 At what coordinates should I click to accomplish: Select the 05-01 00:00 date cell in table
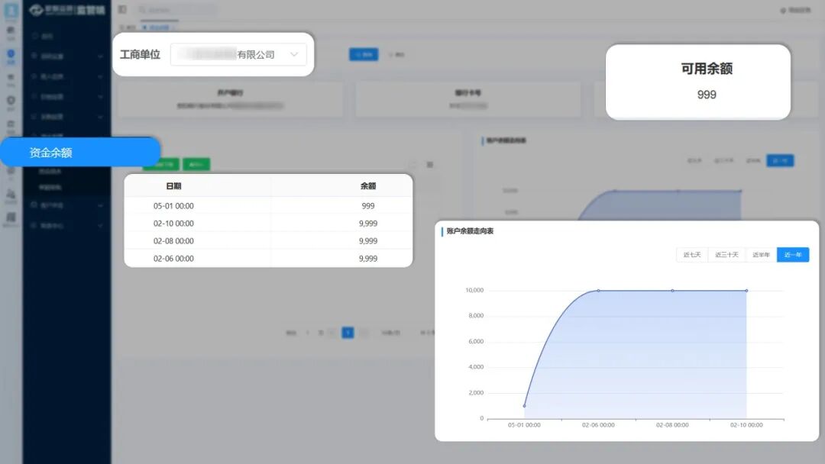173,206
